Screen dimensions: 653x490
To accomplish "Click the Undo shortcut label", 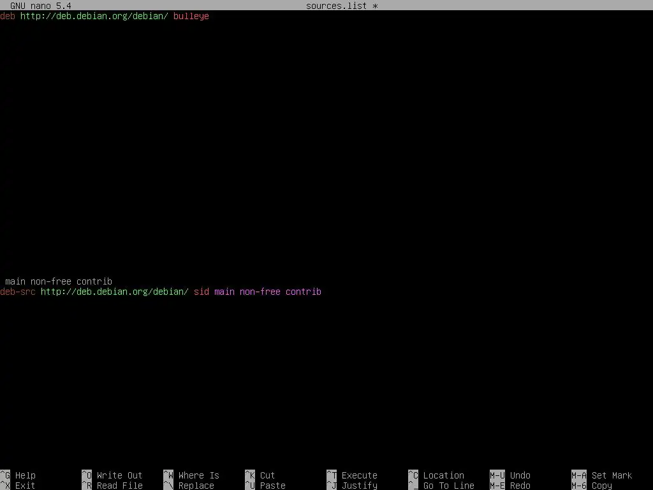I will pos(520,475).
